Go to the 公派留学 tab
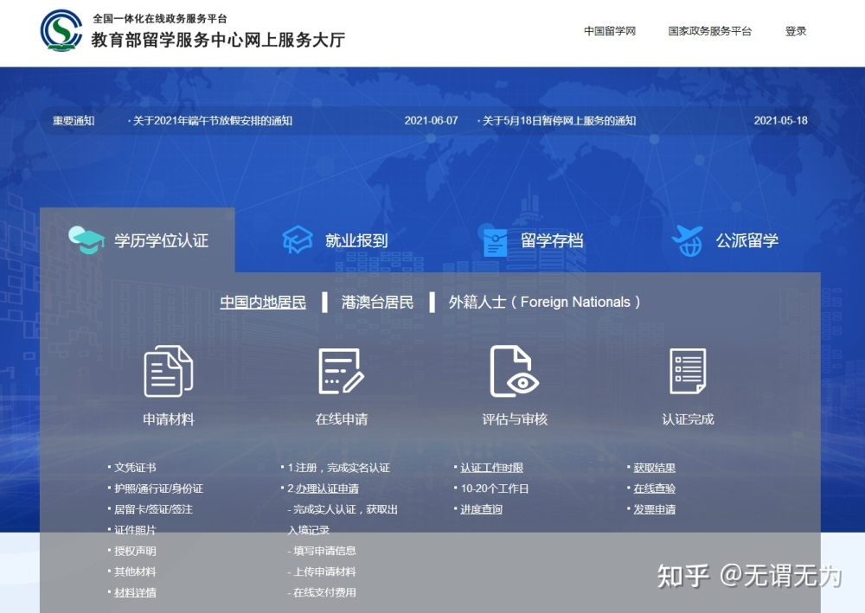This screenshot has width=865, height=613. [x=725, y=241]
